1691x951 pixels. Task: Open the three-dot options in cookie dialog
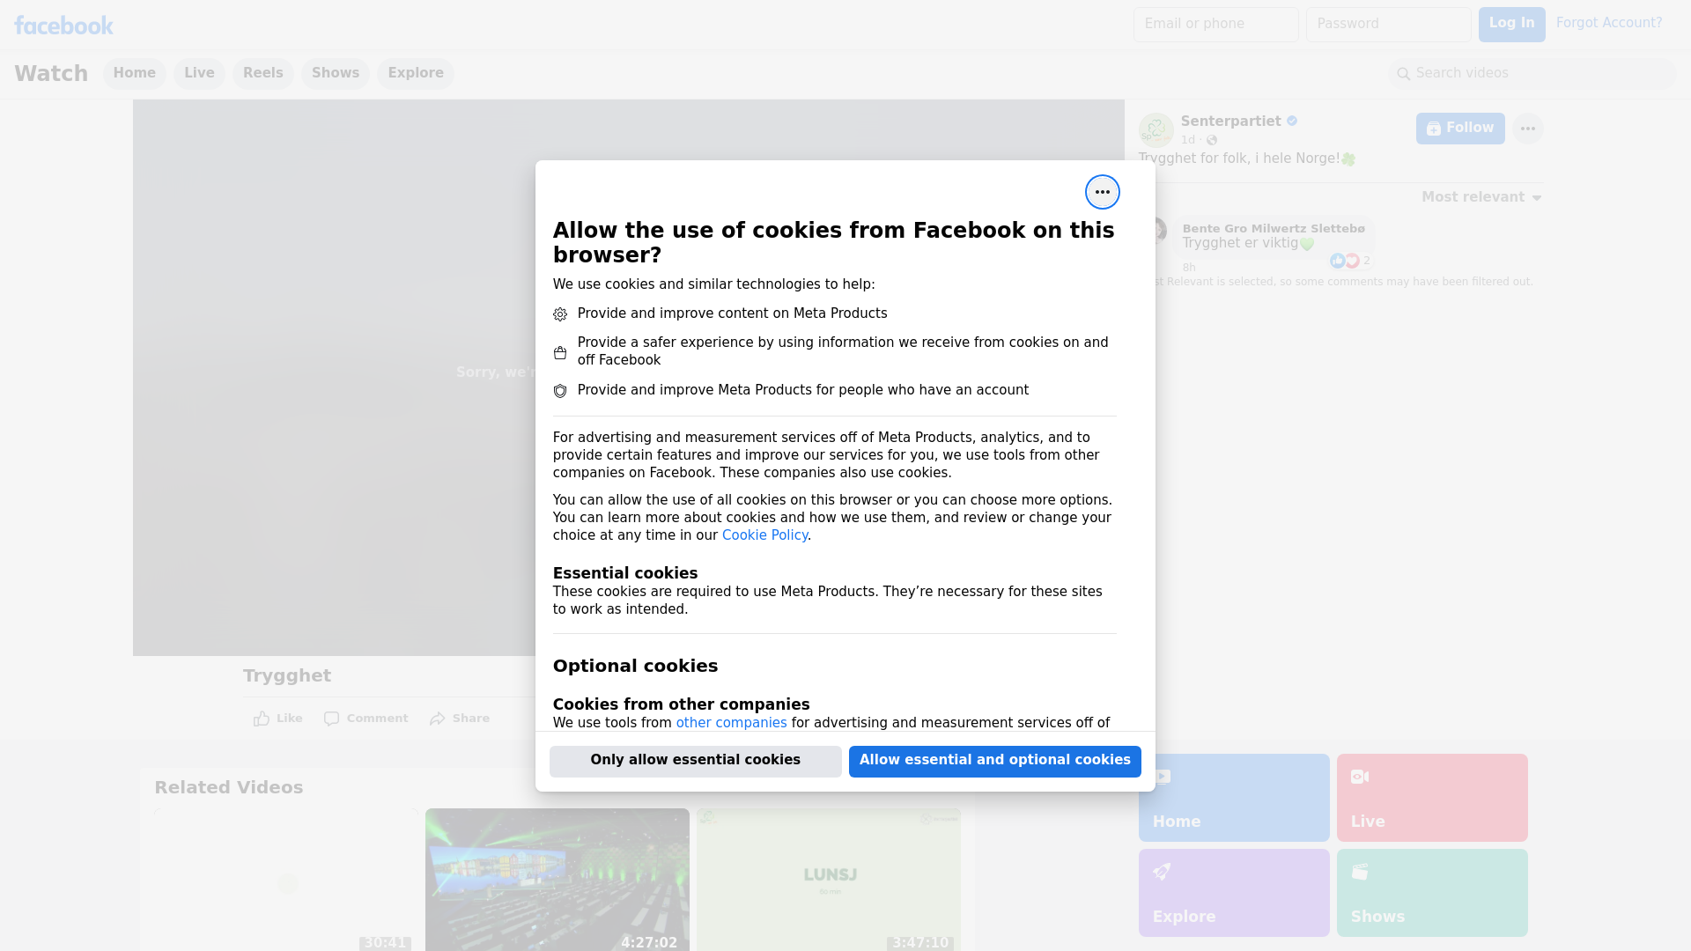tap(1102, 192)
